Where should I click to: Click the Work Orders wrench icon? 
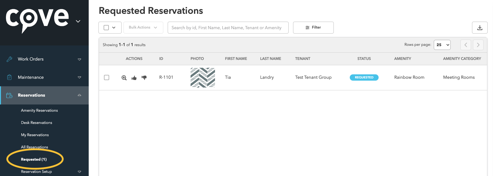9,59
